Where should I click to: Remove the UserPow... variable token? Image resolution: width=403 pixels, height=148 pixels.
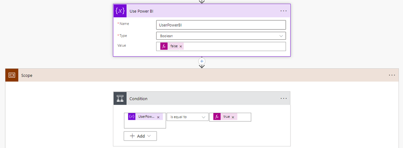(x=158, y=117)
